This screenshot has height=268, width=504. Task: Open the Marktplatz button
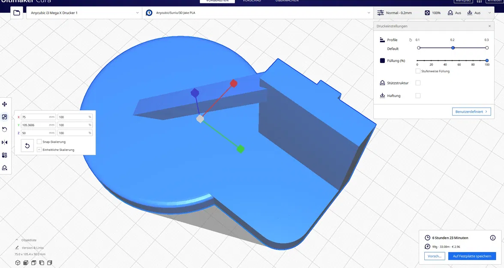[463, 1]
